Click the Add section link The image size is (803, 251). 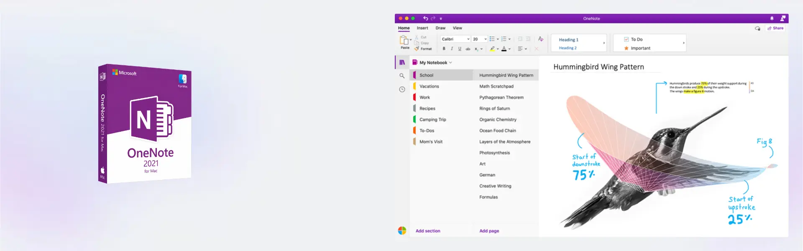428,231
